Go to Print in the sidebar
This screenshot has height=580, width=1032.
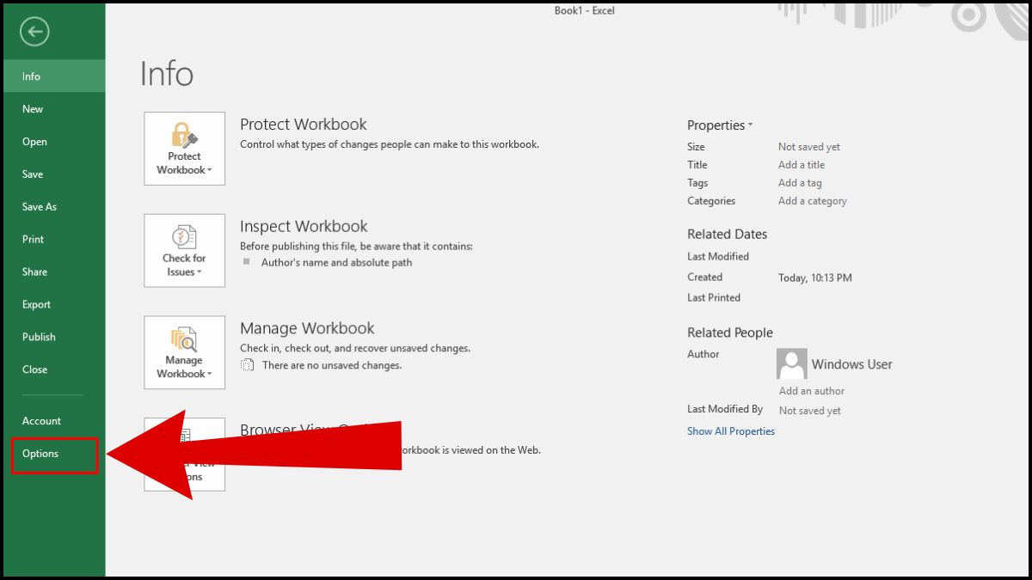[x=54, y=240]
